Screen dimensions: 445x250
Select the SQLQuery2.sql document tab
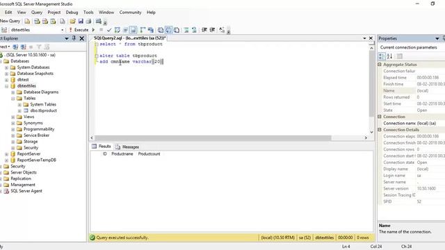pyautogui.click(x=130, y=38)
